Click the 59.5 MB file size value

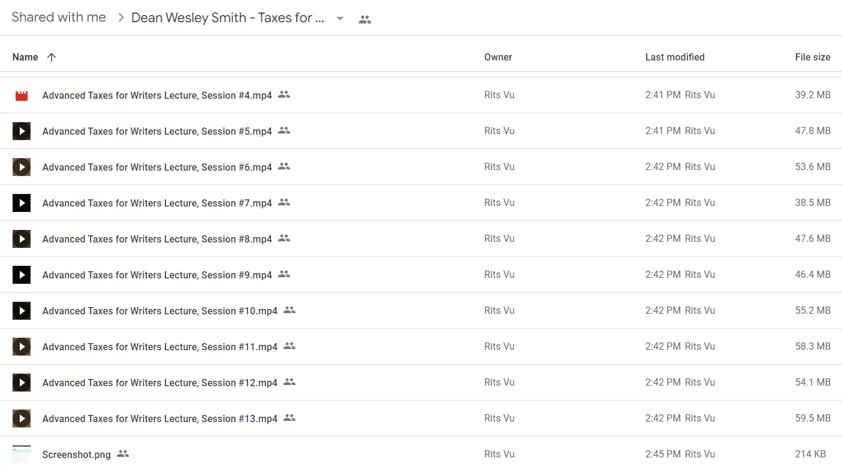coord(813,418)
